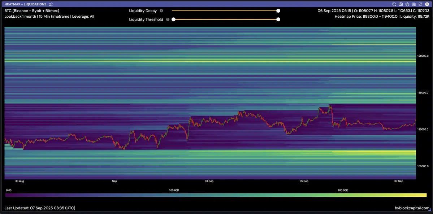Expand the heatmap panel to fullscreen
Image resolution: width=433 pixels, height=214 pixels.
coord(420,4)
